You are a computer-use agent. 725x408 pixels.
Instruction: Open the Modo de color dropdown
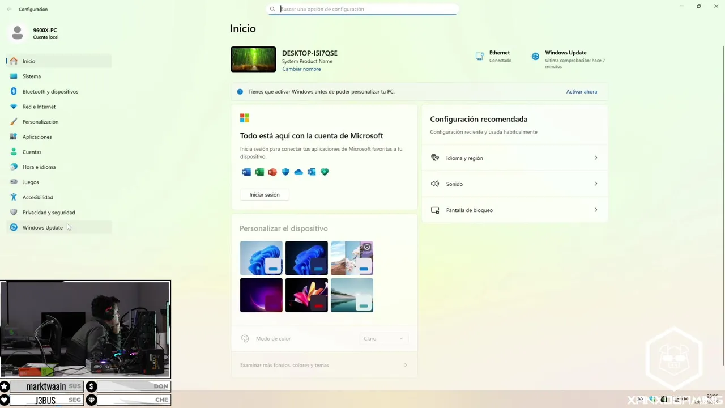[x=383, y=338]
